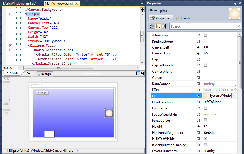Select the piłka ellipse in designer

(x=109, y=113)
